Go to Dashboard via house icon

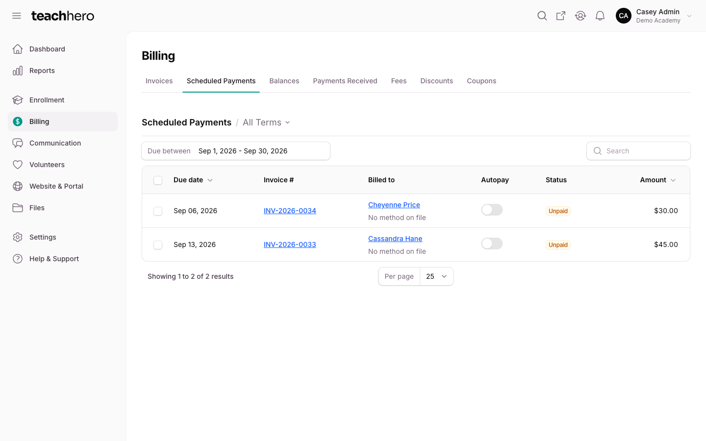18,49
